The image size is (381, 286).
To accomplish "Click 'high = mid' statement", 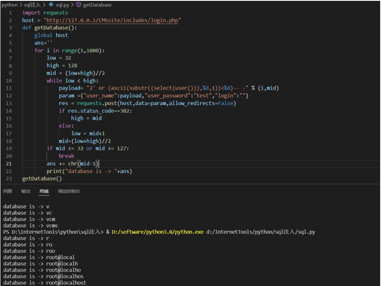I will click(x=86, y=119).
